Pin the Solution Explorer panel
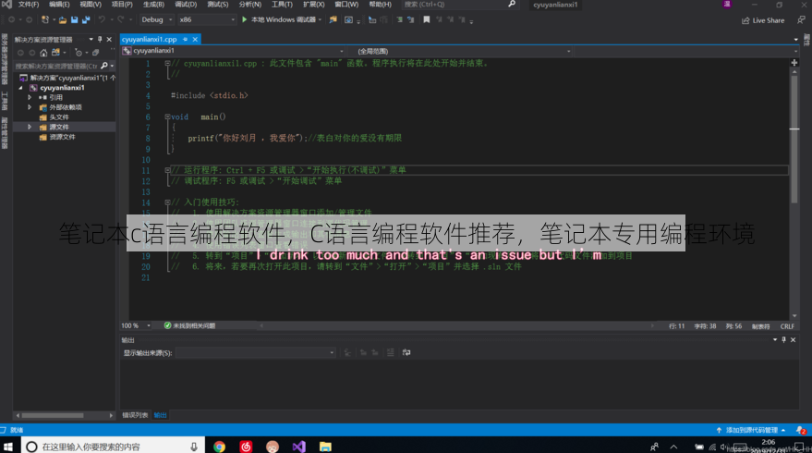Screen dimensions: 812x453 [100, 40]
